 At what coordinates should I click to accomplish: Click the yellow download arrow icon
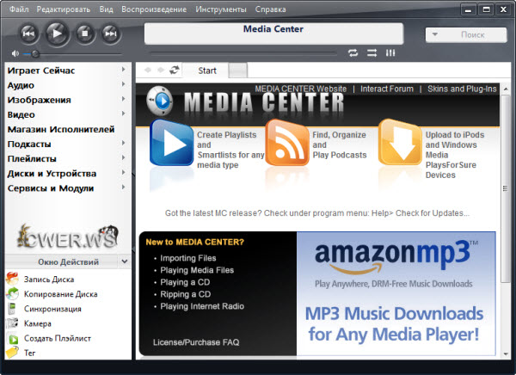click(x=400, y=142)
